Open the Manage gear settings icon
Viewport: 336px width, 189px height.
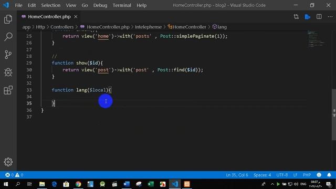click(8, 162)
